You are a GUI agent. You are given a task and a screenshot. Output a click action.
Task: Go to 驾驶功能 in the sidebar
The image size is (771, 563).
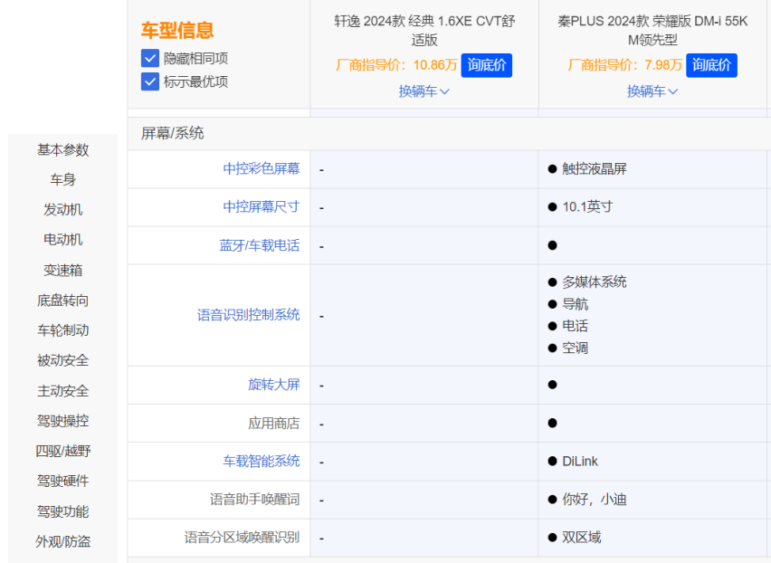coord(63,511)
